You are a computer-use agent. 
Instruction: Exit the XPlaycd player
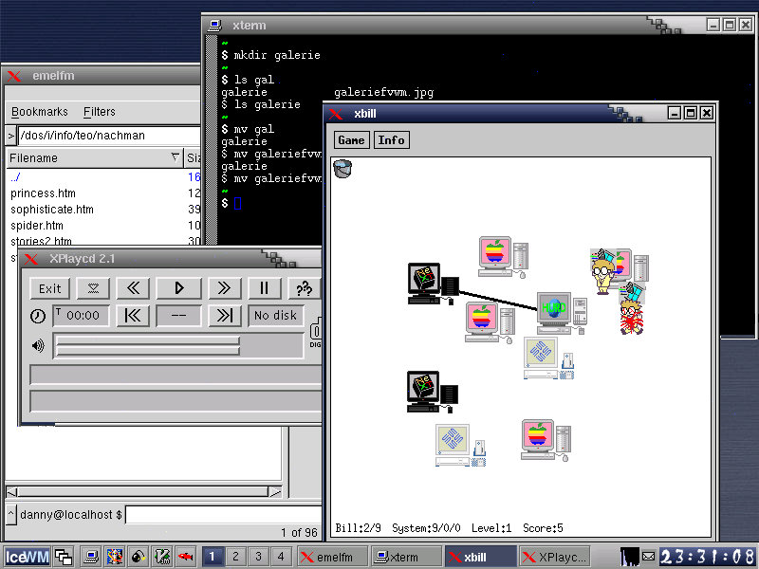point(50,288)
